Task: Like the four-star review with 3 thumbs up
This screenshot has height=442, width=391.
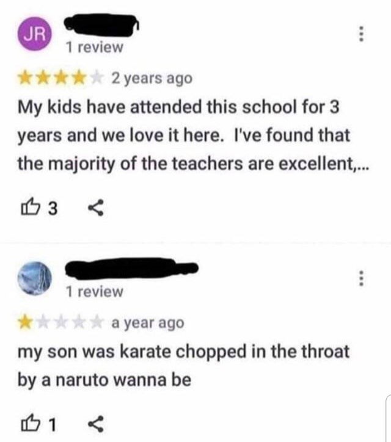Action: click(x=29, y=207)
